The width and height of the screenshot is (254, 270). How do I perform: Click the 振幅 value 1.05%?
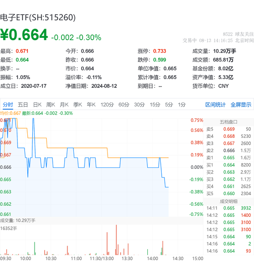click(23, 77)
